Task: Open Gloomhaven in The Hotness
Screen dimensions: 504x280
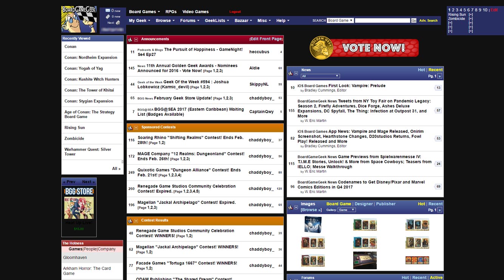Action: pos(75,258)
